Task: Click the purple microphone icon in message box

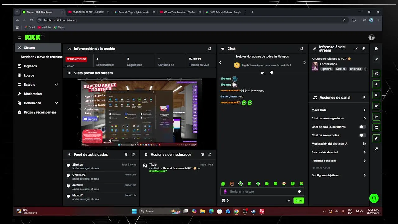Action: [225, 192]
